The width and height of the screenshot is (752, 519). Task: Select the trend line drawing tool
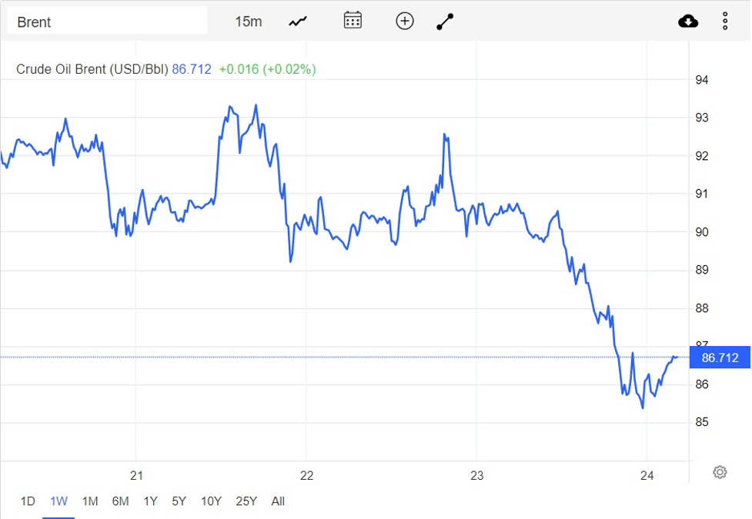point(446,22)
